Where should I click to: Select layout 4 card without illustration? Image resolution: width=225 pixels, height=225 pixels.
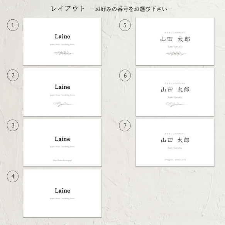62,193
